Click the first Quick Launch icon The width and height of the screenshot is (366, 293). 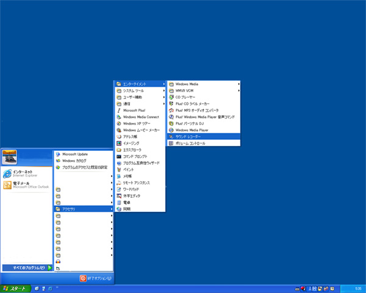(x=37, y=289)
